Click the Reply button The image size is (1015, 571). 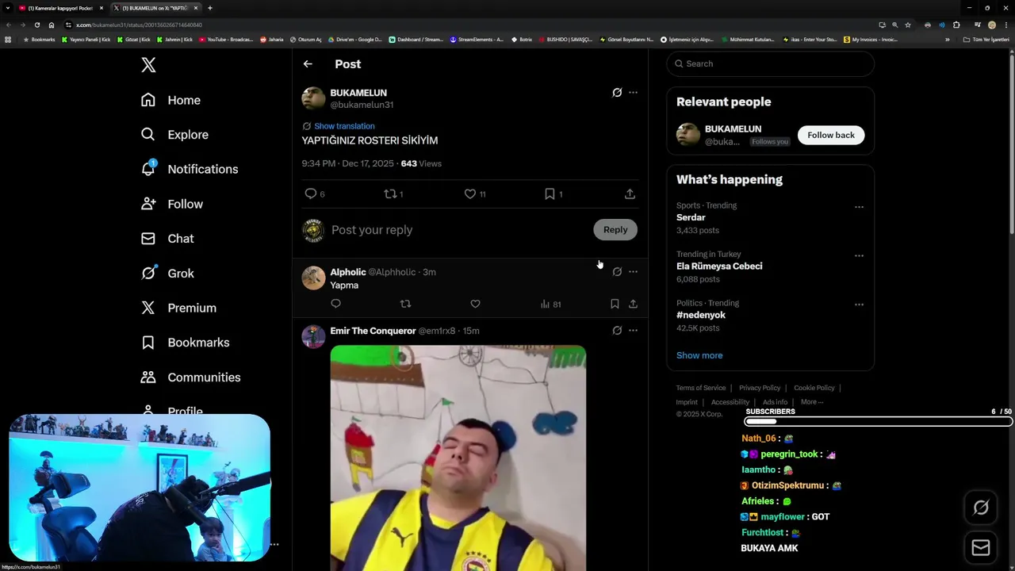pos(615,230)
